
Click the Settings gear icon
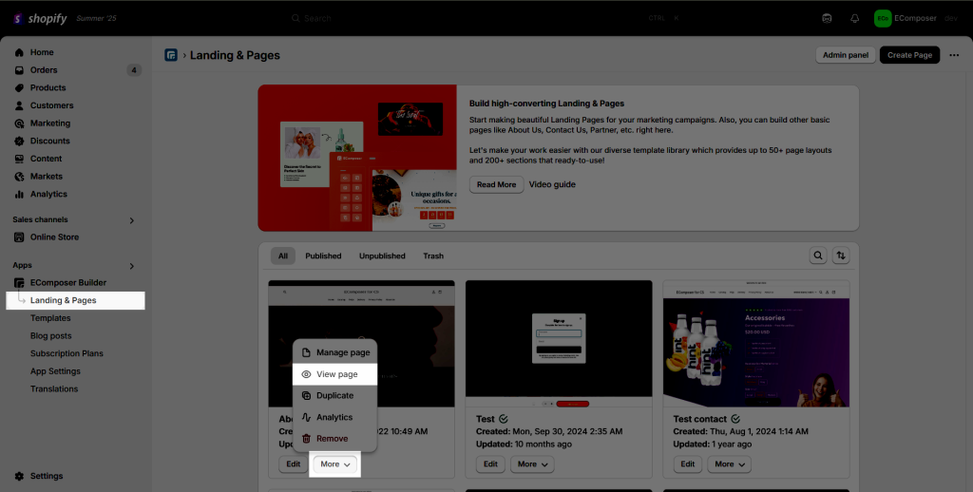click(x=19, y=477)
